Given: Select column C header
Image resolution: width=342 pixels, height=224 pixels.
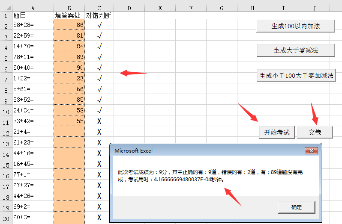Looking at the screenshot, I should [99, 8].
